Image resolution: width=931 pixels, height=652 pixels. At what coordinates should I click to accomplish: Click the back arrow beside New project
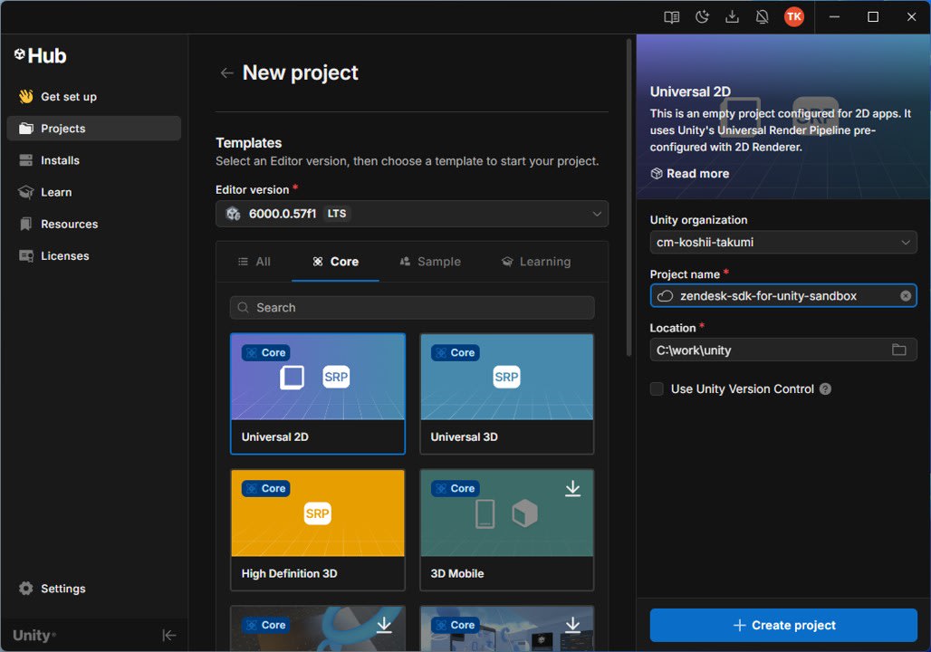coord(226,73)
